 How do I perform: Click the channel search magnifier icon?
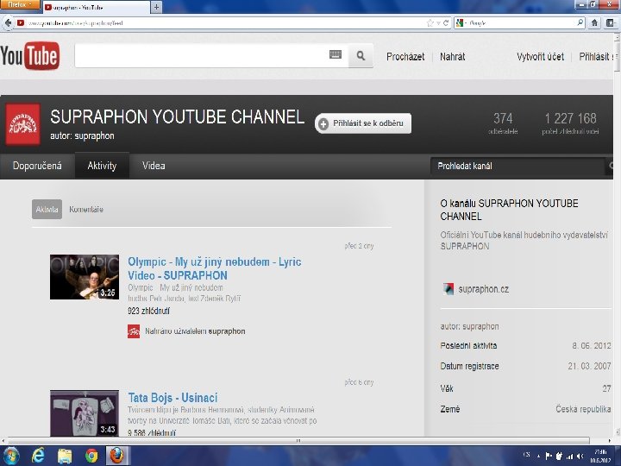[610, 166]
